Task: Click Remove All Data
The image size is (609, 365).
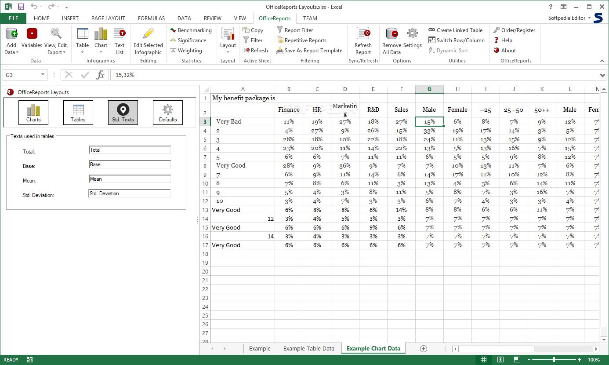Action: coord(391,41)
